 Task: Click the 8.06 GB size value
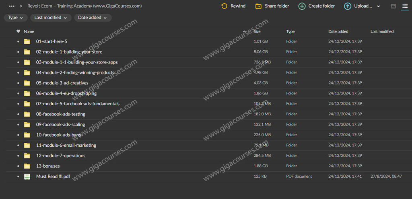[x=261, y=52]
